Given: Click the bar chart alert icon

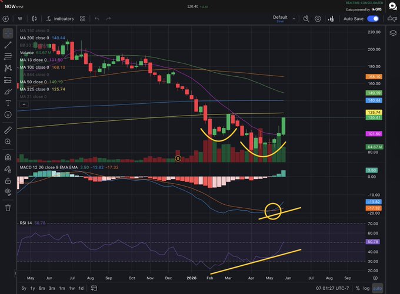Looking at the screenshot, I should coord(331,19).
